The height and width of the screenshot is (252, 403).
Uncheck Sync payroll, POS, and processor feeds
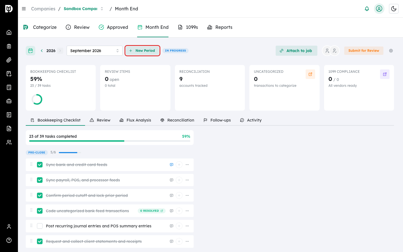coord(40,180)
